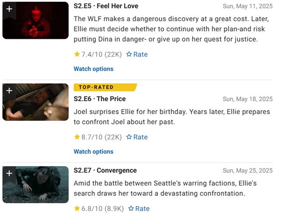
Task: Add Convergence episode to watchlist
Action: coord(9,173)
